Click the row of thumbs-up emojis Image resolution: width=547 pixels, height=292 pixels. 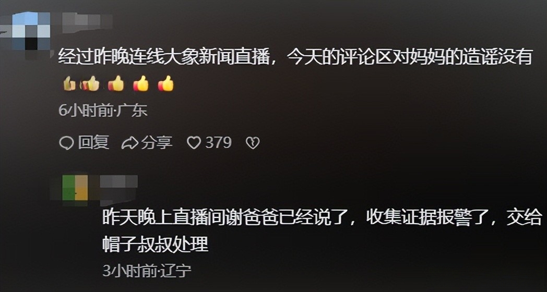pyautogui.click(x=118, y=84)
